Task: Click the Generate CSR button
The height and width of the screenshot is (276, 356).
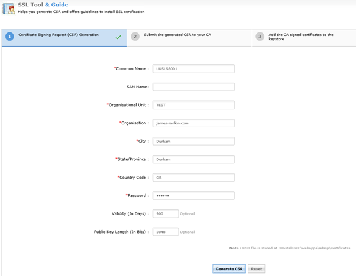Action: [x=229, y=269]
